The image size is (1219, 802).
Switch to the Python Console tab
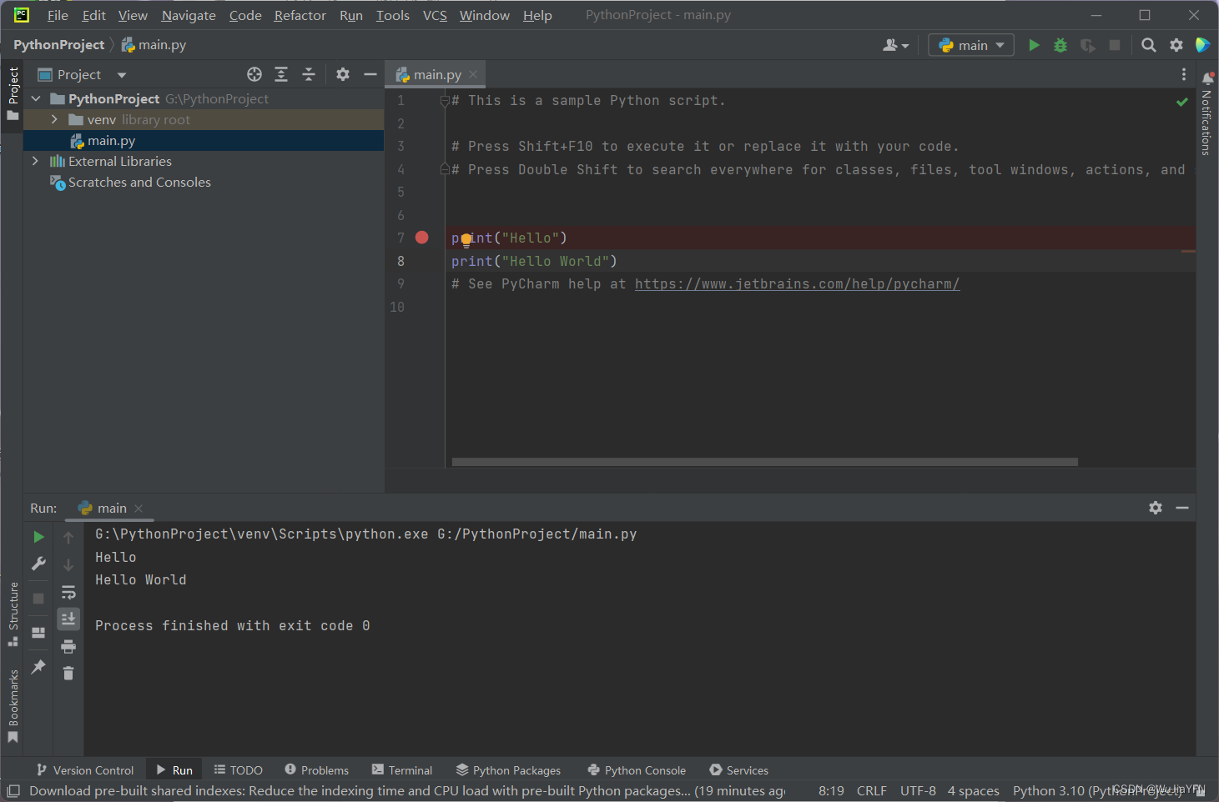coord(637,769)
